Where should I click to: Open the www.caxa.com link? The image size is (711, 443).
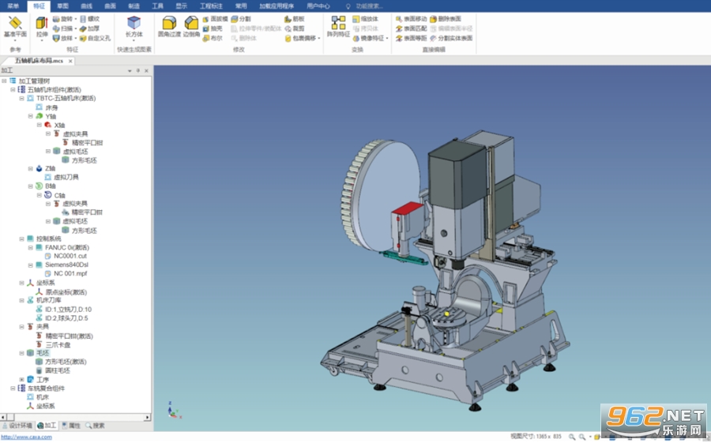coord(26,437)
